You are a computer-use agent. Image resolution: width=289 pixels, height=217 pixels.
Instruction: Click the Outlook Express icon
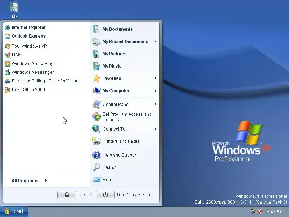point(8,36)
